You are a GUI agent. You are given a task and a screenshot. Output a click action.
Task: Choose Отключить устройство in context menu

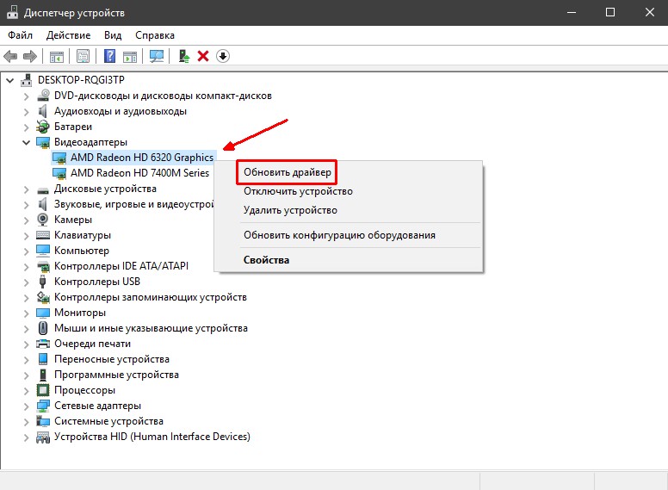click(x=298, y=191)
